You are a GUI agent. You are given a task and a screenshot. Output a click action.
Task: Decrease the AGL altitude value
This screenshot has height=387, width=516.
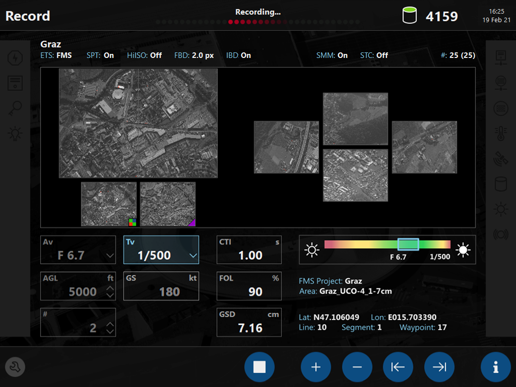coord(110,295)
